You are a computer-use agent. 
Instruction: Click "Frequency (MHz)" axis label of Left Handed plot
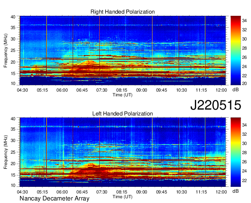(6, 152)
